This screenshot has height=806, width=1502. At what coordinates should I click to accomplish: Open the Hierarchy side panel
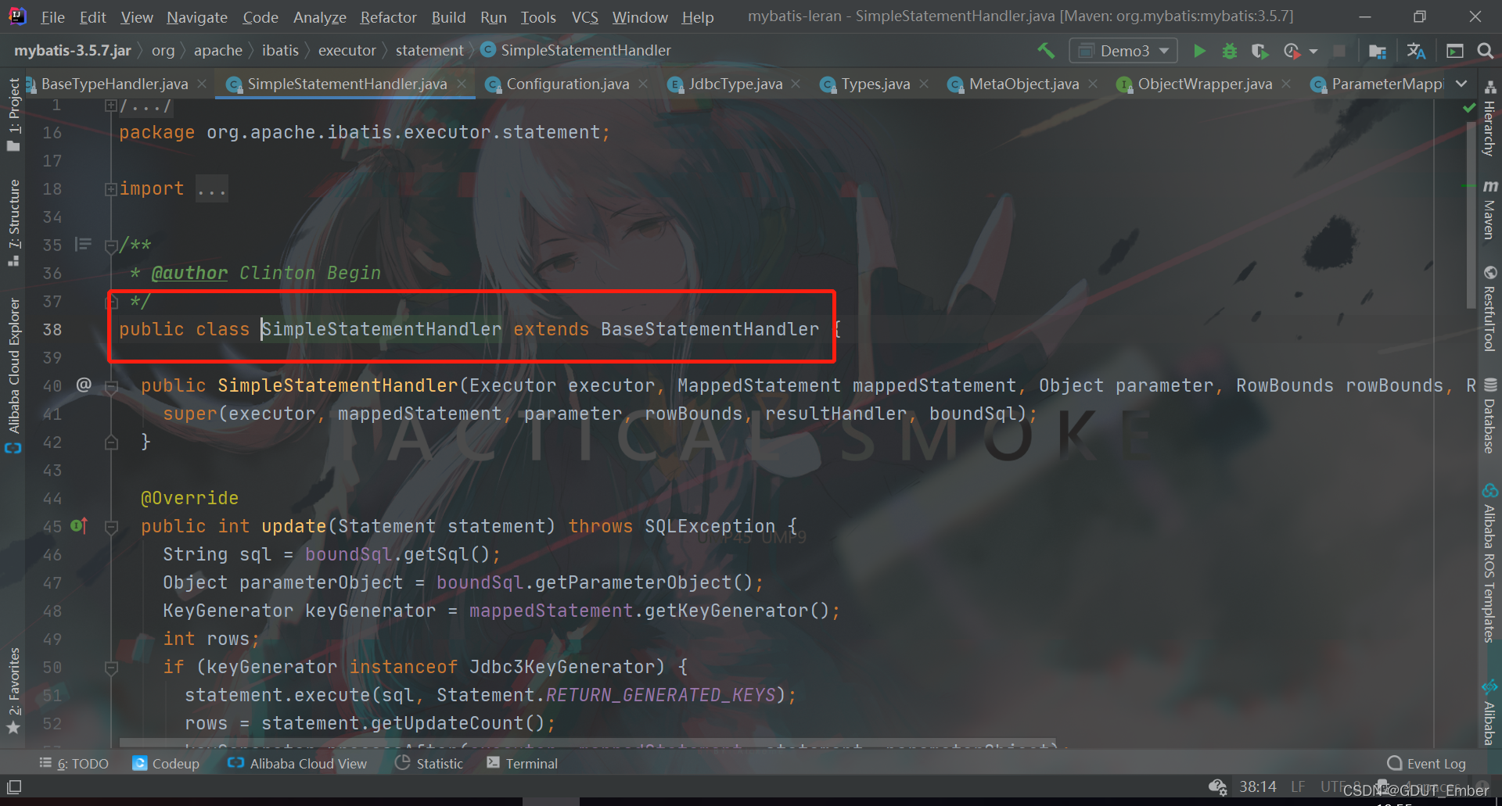[1490, 119]
